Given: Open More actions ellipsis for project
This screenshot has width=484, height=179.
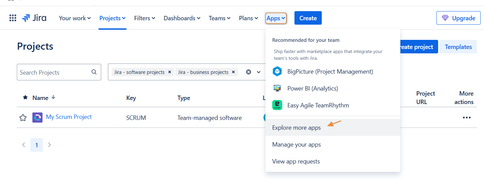Looking at the screenshot, I should (x=466, y=118).
